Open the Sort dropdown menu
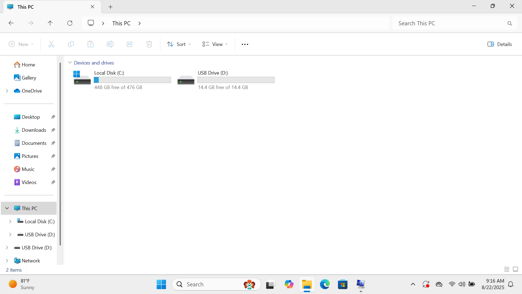The width and height of the screenshot is (522, 294). [x=179, y=44]
